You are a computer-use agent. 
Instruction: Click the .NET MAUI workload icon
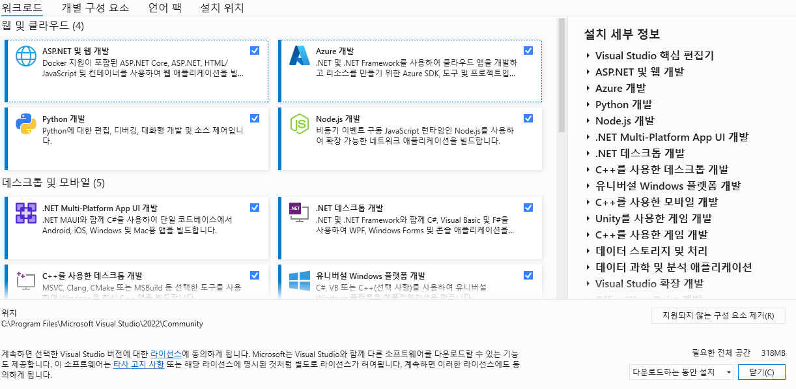[x=26, y=213]
